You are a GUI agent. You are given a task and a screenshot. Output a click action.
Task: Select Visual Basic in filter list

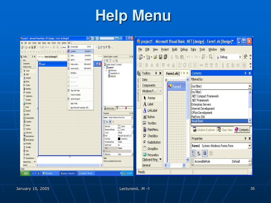220,121
